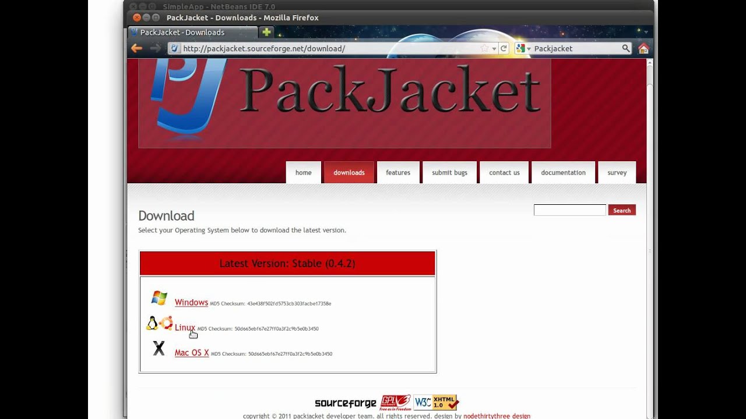Open the documentation navigation tab
The image size is (746, 419).
tap(563, 172)
